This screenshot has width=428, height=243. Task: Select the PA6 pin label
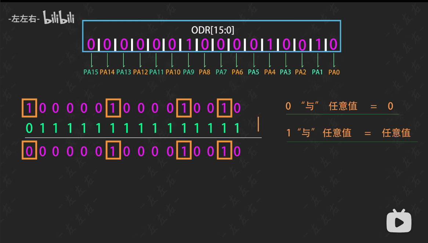[x=237, y=72]
